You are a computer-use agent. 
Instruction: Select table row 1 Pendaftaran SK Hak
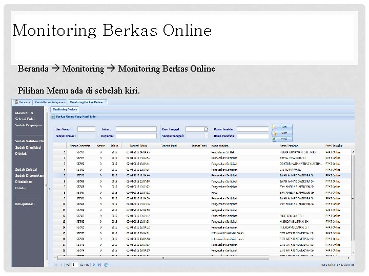click(202, 152)
